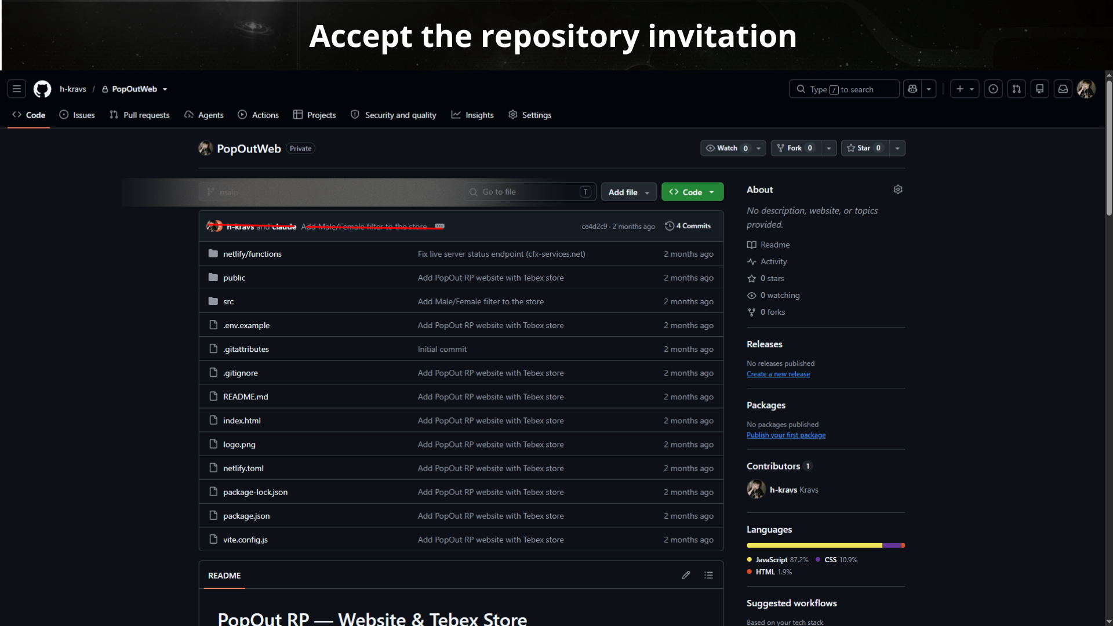The image size is (1113, 626).
Task: Open the .gitattributes file
Action: click(246, 349)
